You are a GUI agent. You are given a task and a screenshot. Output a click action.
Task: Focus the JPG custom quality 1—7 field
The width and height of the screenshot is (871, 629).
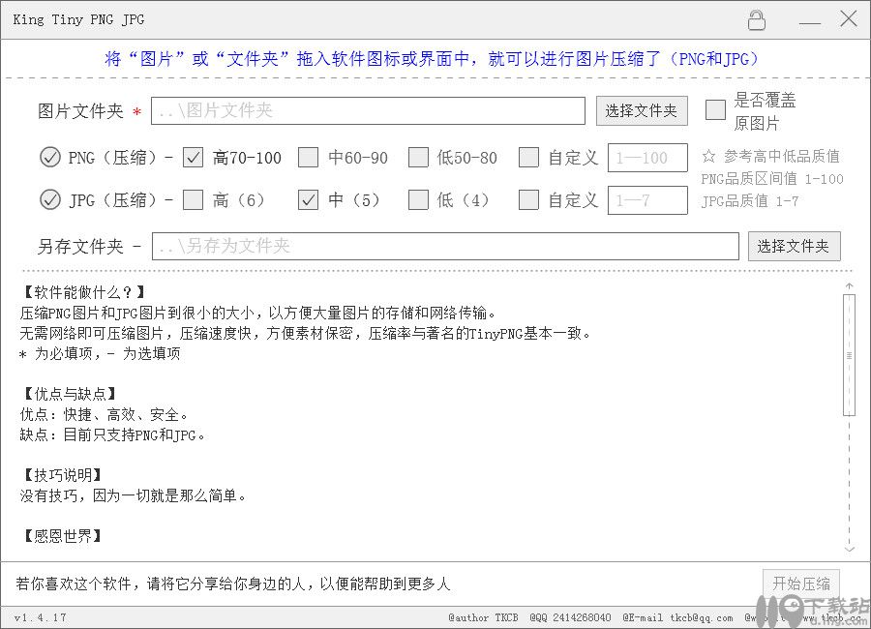pyautogui.click(x=647, y=200)
